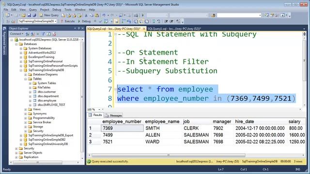This screenshot has height=174, width=310.
Task: Open the Edit menu
Action: (14, 10)
